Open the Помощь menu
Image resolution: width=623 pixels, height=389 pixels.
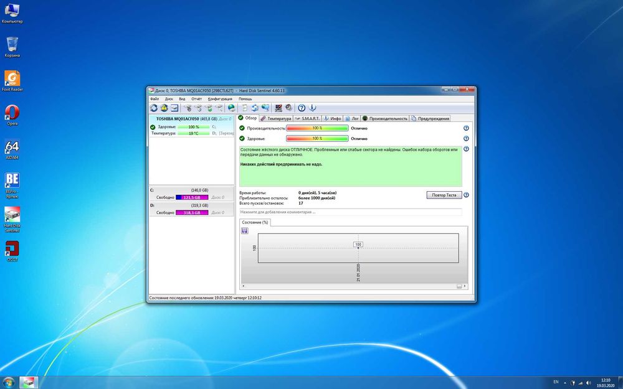coord(245,99)
